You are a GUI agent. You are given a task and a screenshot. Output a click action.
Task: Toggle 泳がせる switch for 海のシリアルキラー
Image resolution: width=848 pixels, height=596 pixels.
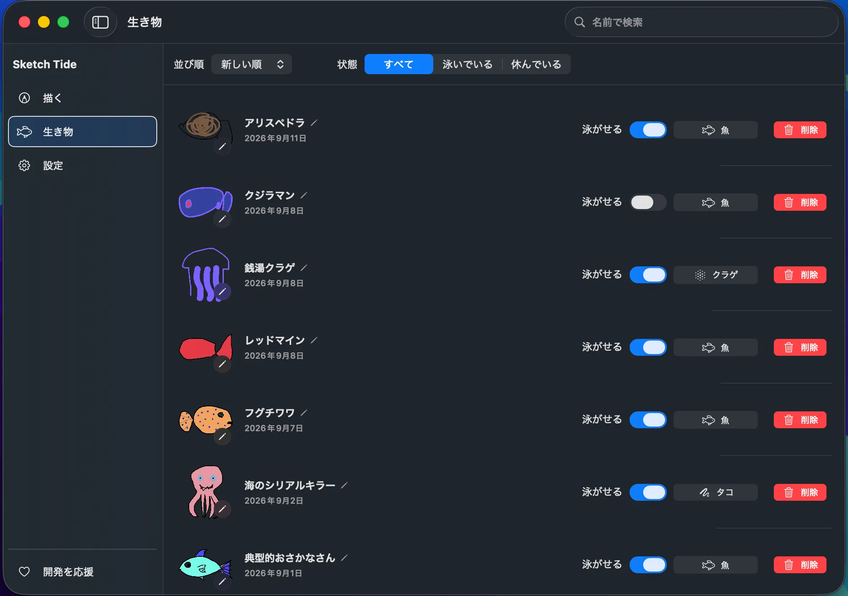pos(648,492)
